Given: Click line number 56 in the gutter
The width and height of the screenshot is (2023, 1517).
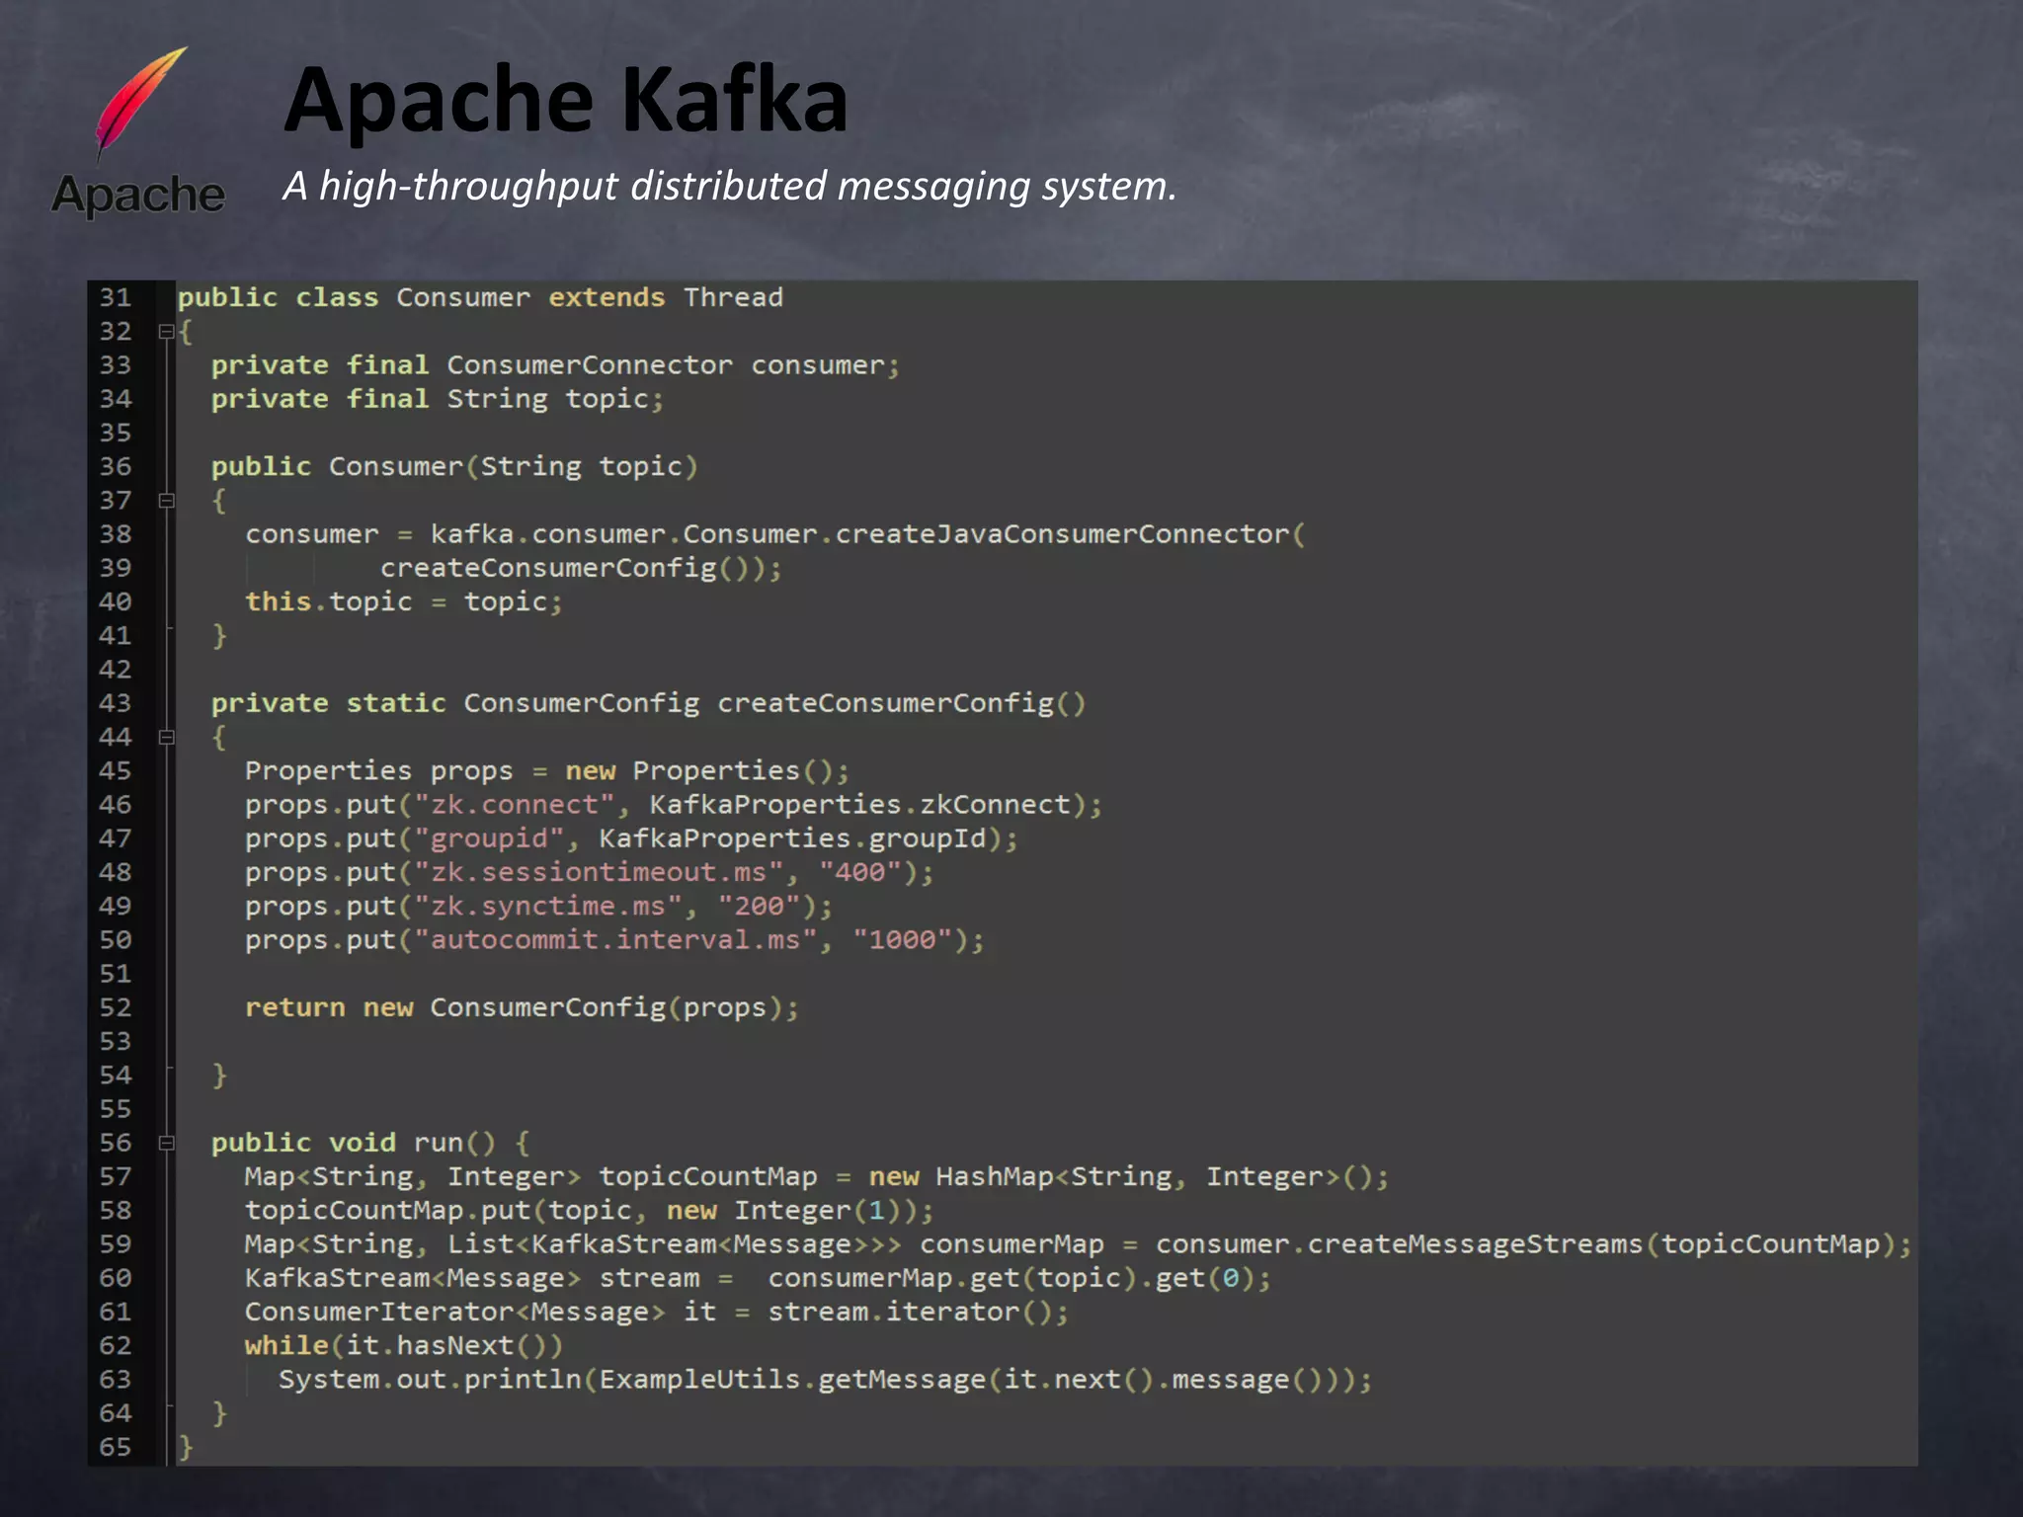Looking at the screenshot, I should pos(116,1143).
